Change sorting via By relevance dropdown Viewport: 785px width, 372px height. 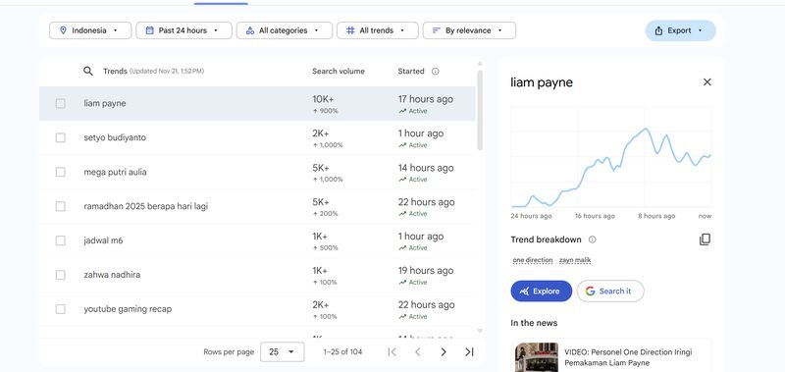(x=469, y=30)
